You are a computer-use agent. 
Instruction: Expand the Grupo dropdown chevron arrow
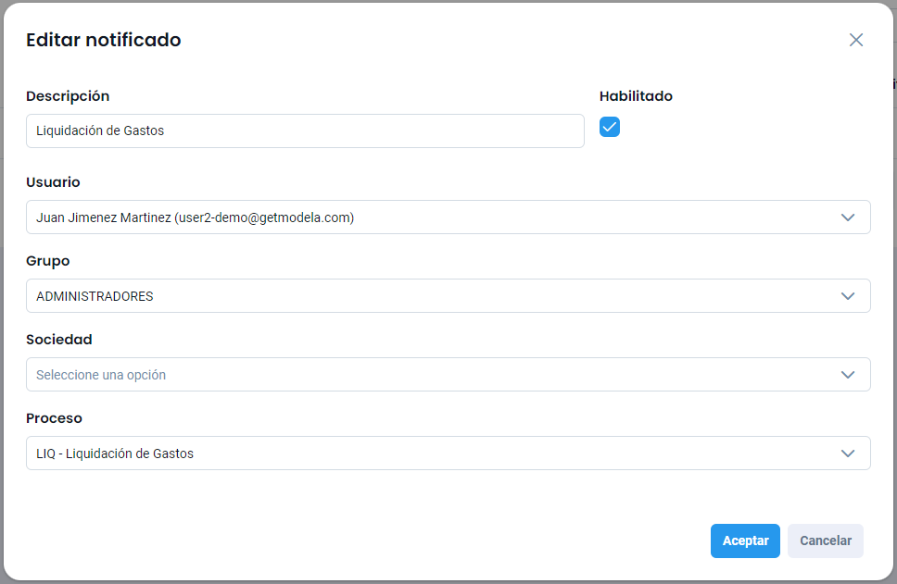(847, 296)
